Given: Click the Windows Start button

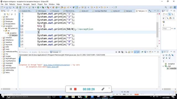Looking at the screenshot, I should tap(3, 97).
